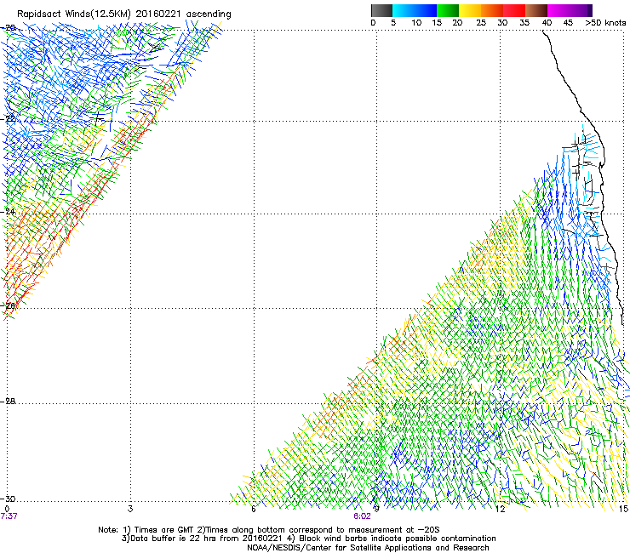The height and width of the screenshot is (553, 630).
Task: Click the legend label 10
Action: click(x=416, y=23)
